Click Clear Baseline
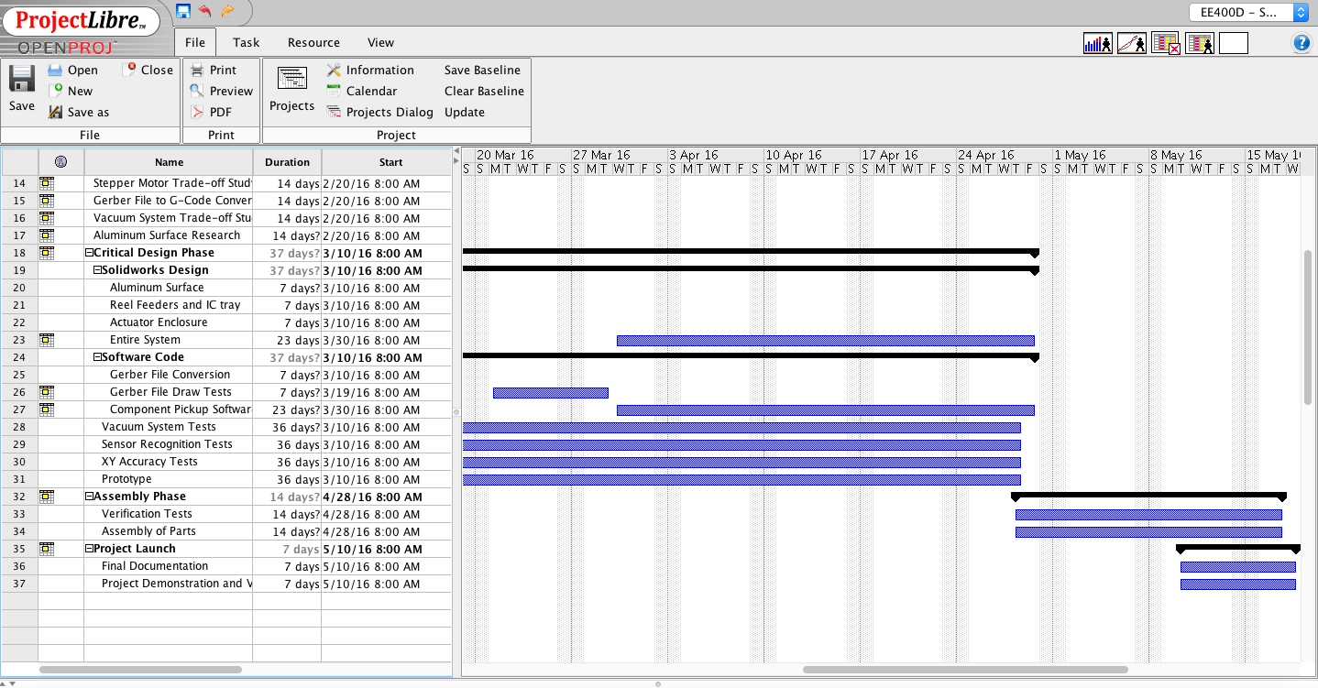Screen dimensions: 1318x688 point(484,91)
